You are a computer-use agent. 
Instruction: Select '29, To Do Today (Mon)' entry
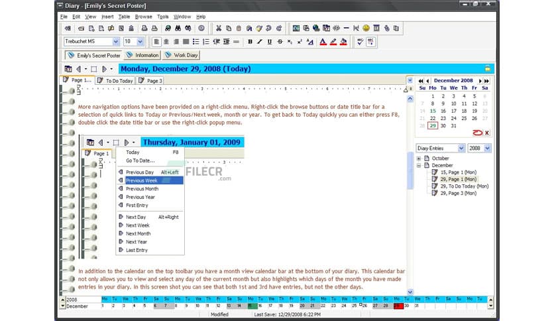[465, 186]
